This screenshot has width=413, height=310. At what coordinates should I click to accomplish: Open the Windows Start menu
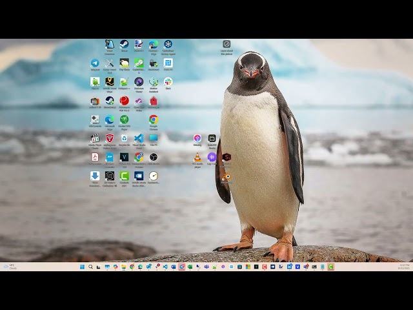(x=82, y=267)
